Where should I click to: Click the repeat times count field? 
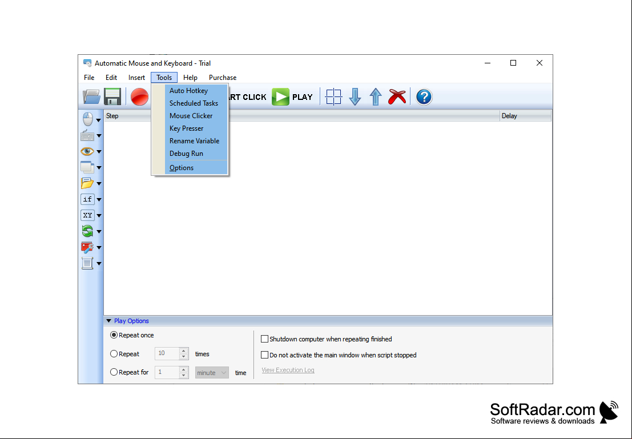tap(167, 353)
